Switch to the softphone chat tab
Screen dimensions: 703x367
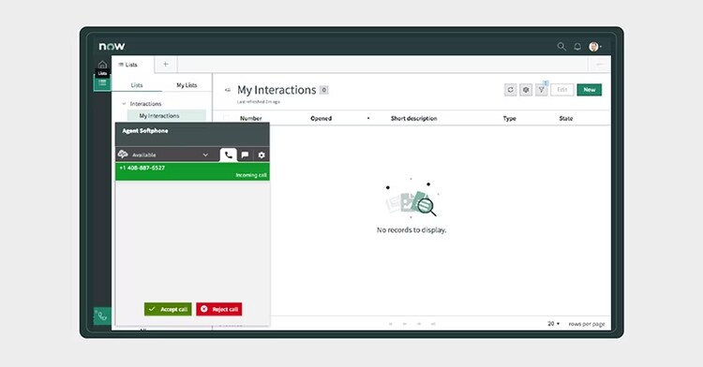pos(245,154)
